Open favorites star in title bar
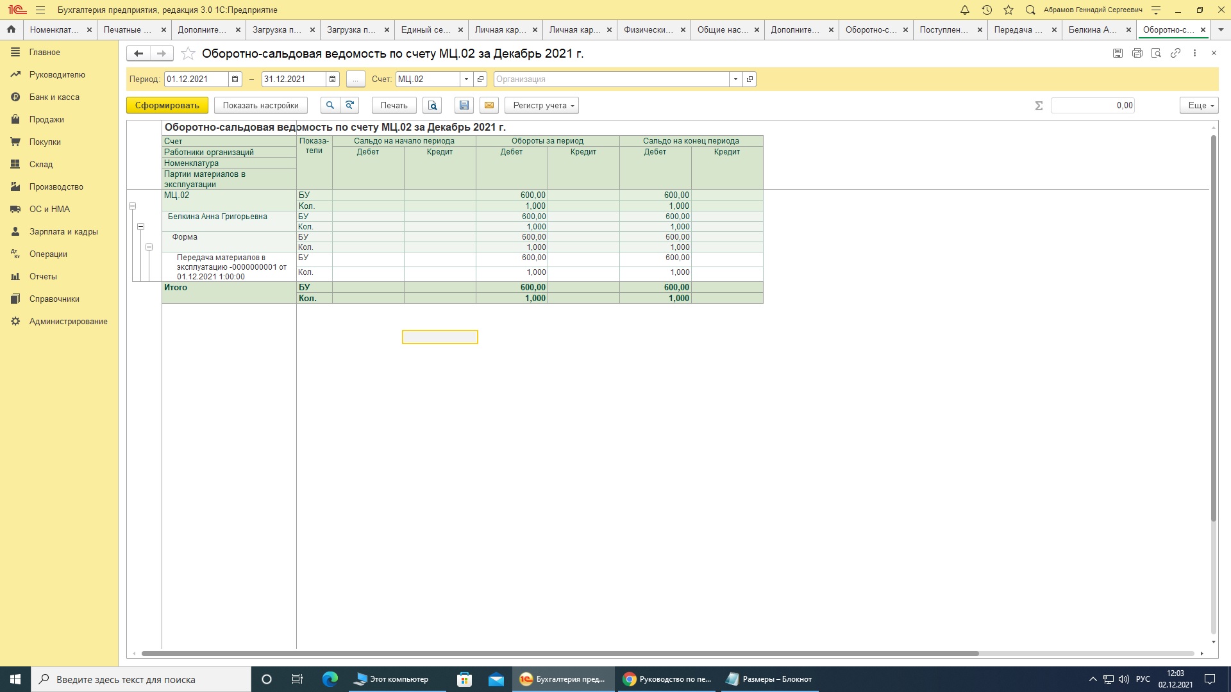 (x=1009, y=10)
